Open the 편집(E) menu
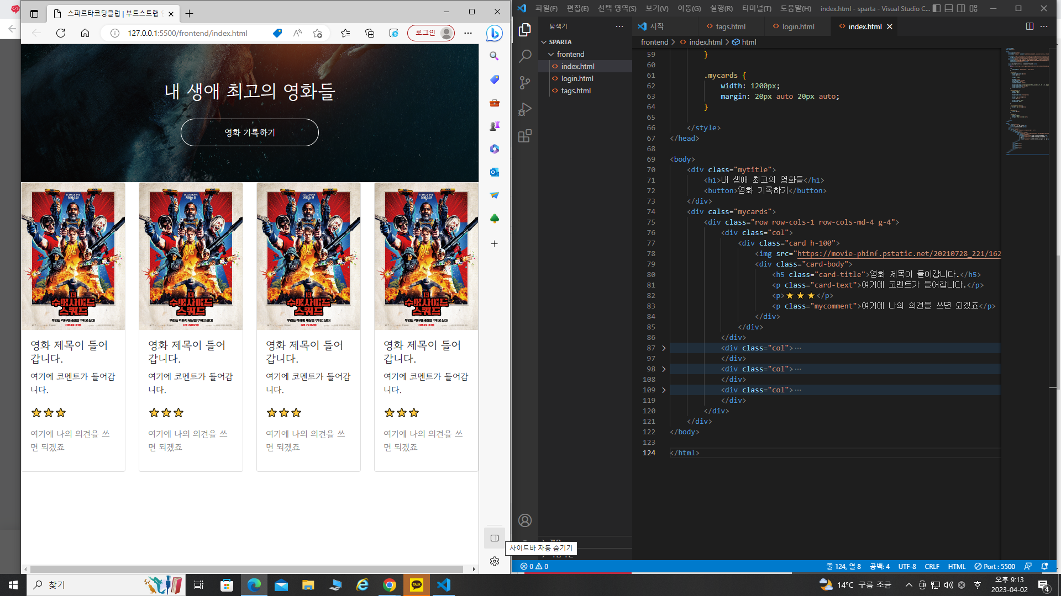 (577, 8)
